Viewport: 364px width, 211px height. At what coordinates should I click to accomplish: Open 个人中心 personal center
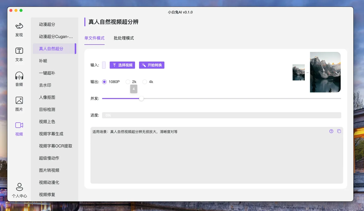point(20,190)
